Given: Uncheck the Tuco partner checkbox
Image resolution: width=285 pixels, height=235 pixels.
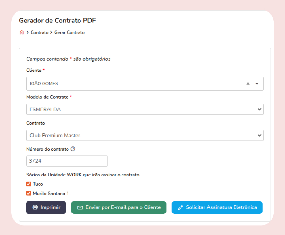Looking at the screenshot, I should (29, 184).
